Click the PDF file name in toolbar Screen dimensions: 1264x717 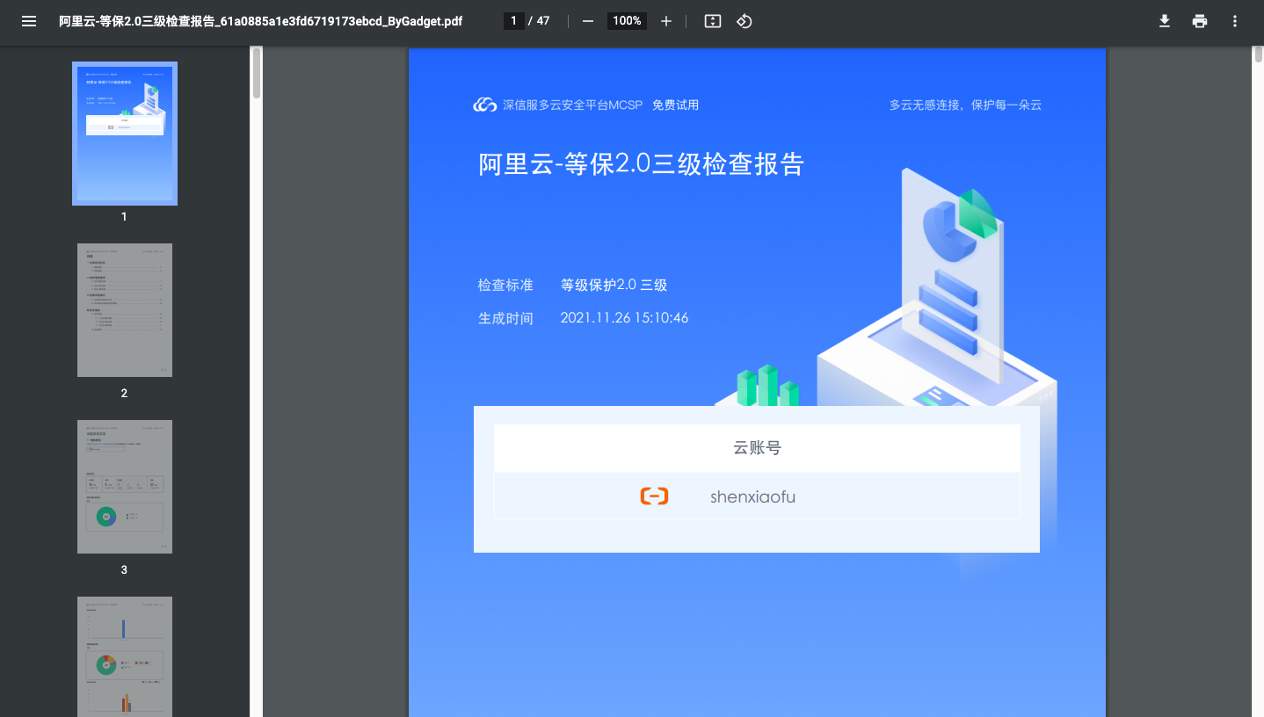260,21
